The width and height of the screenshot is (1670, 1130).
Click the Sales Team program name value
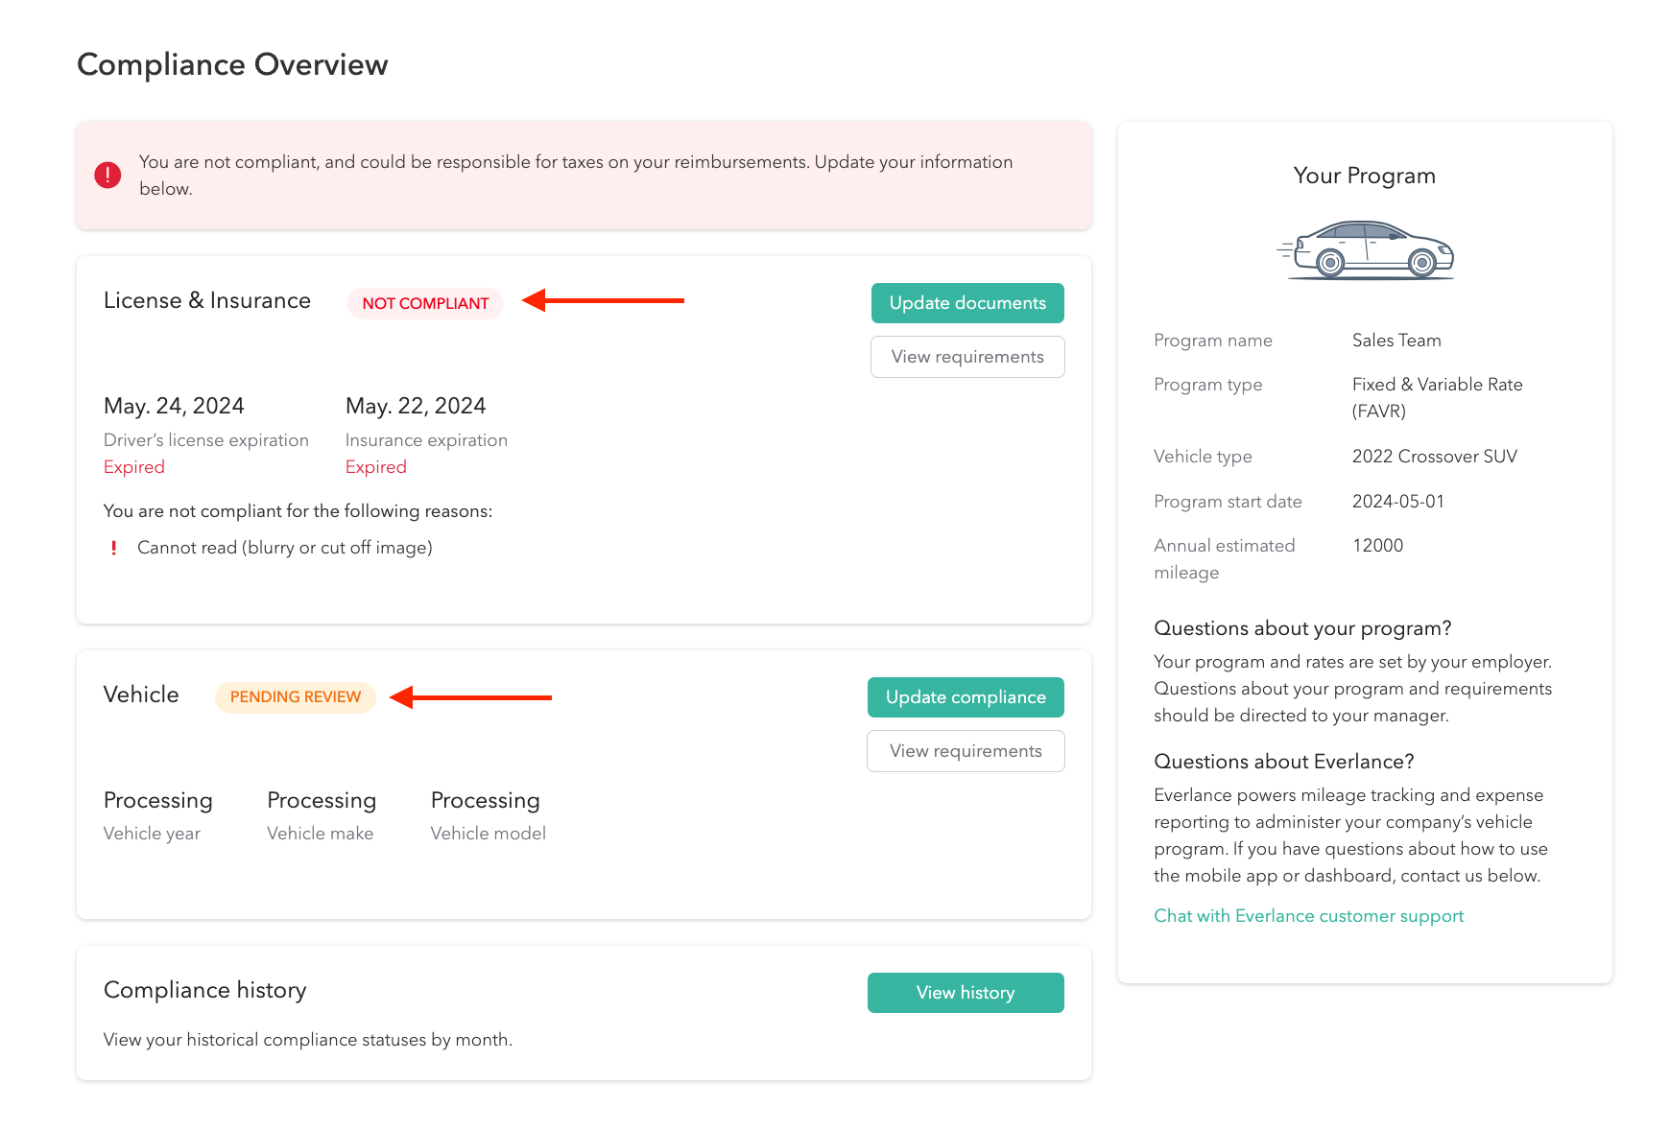click(x=1396, y=341)
